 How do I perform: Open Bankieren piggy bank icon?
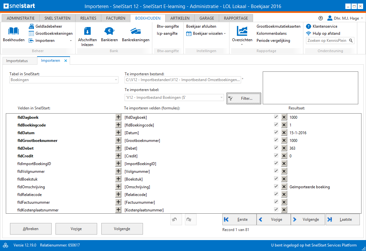click(109, 31)
